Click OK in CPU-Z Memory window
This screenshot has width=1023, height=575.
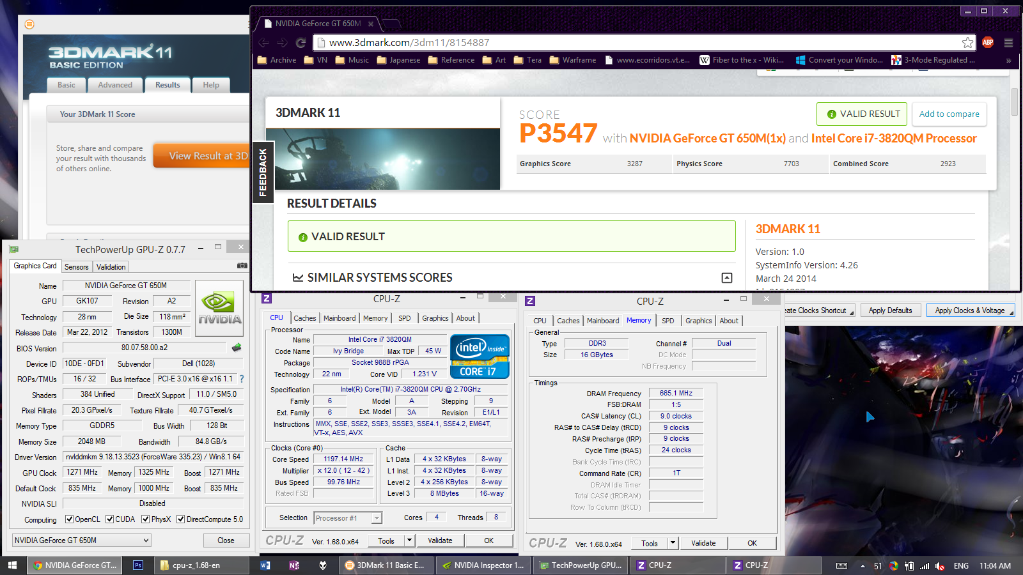coord(752,543)
